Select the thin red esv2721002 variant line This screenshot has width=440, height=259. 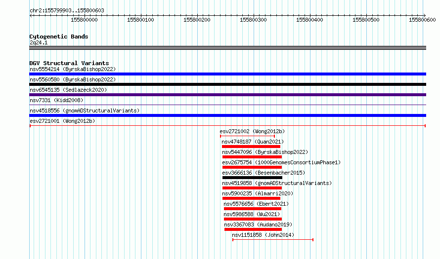(248, 136)
